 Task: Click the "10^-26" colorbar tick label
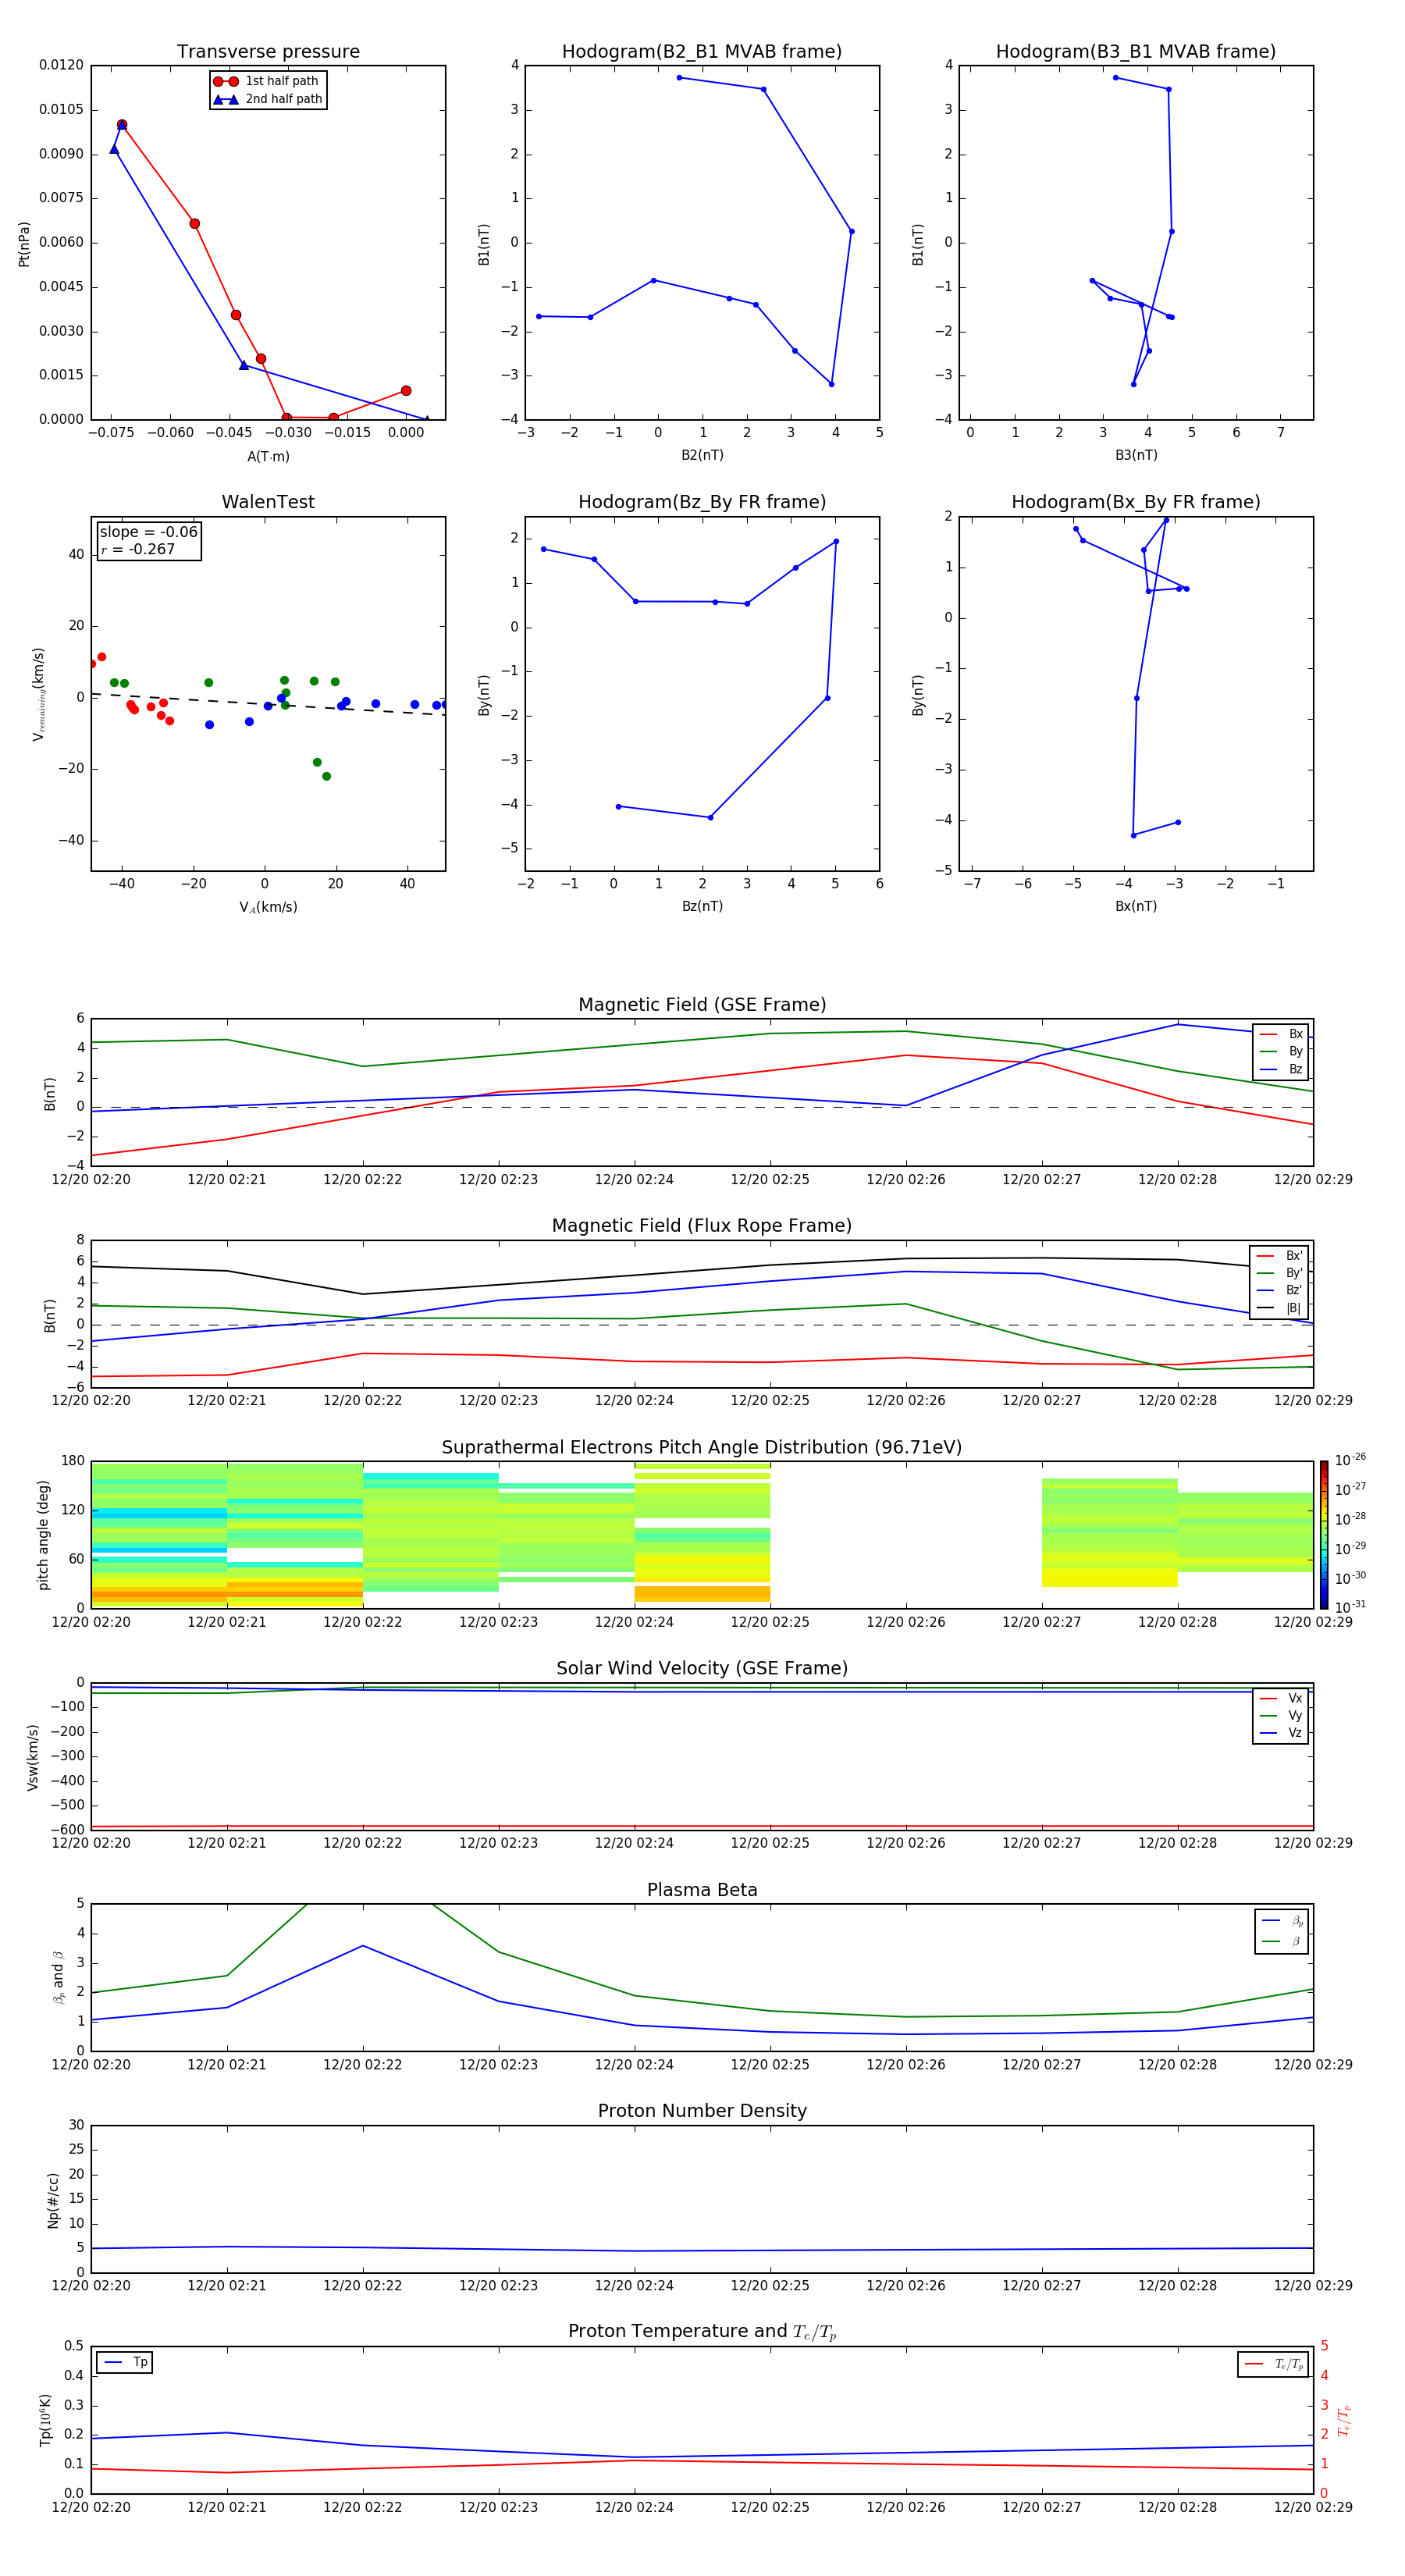[x=1350, y=1460]
